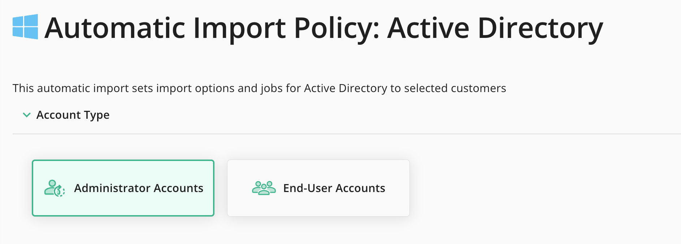The height and width of the screenshot is (244, 681).
Task: Click the Automatic Import Policy page heading
Action: (324, 28)
